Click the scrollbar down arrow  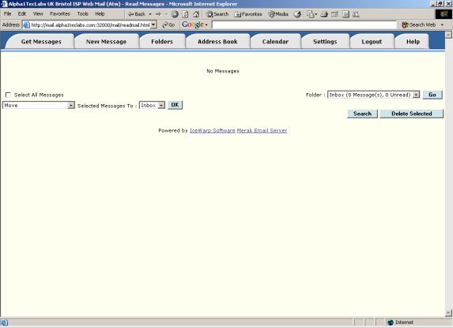[448, 313]
